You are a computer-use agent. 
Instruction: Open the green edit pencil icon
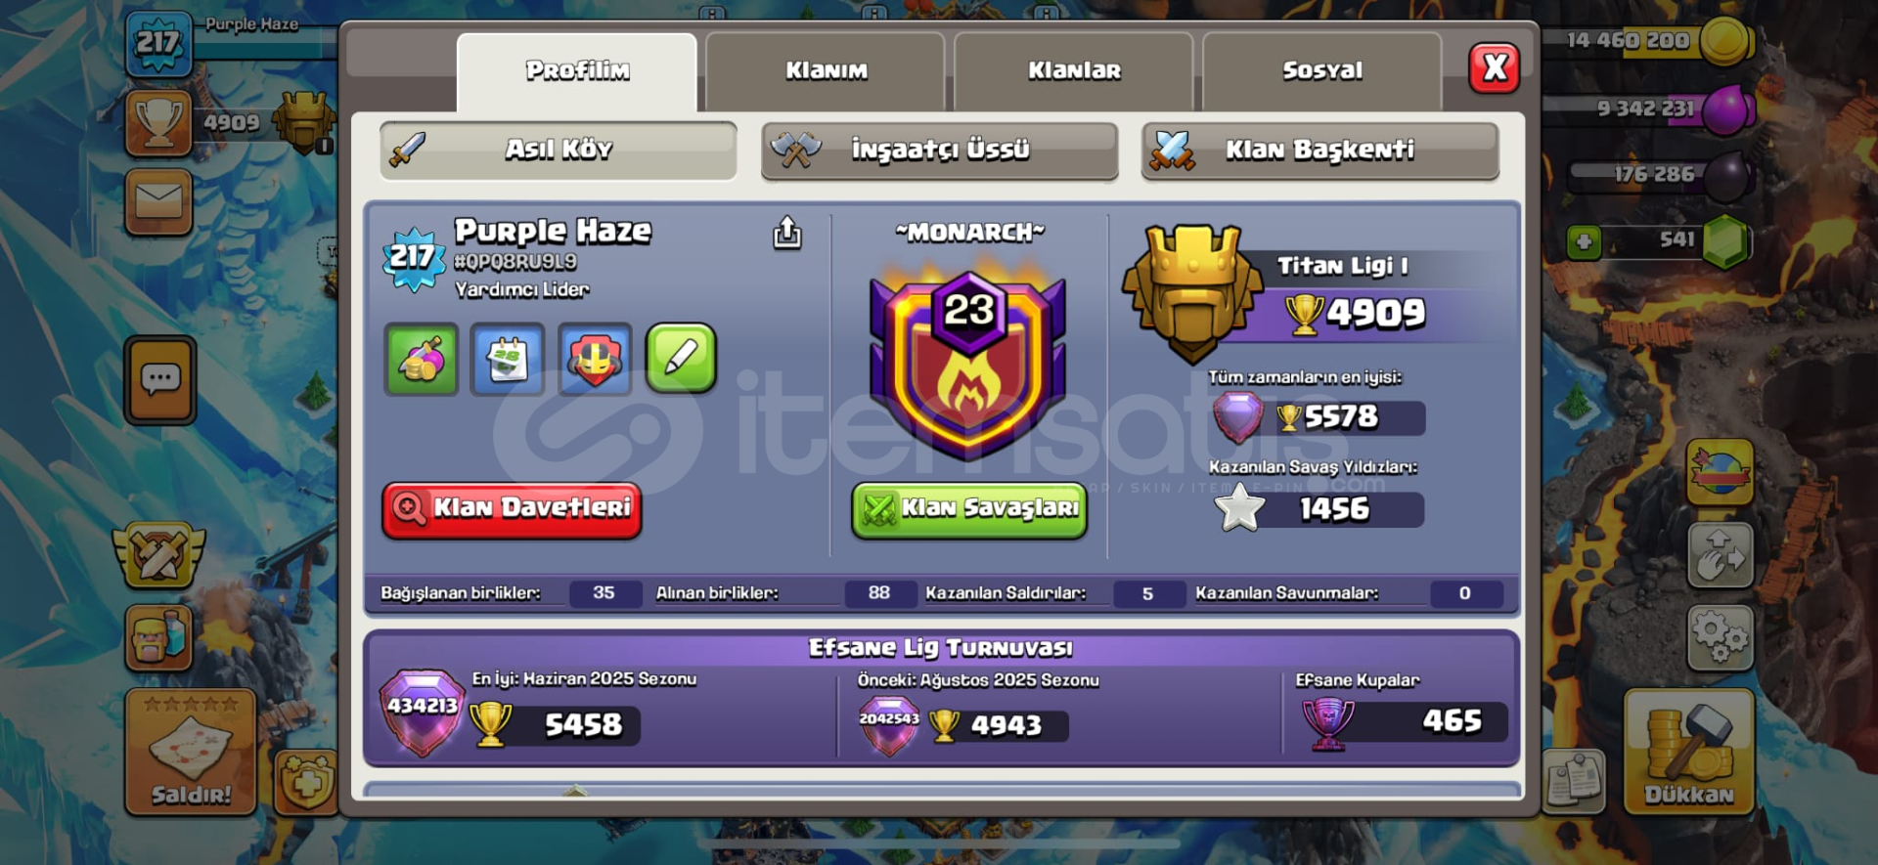pyautogui.click(x=681, y=358)
